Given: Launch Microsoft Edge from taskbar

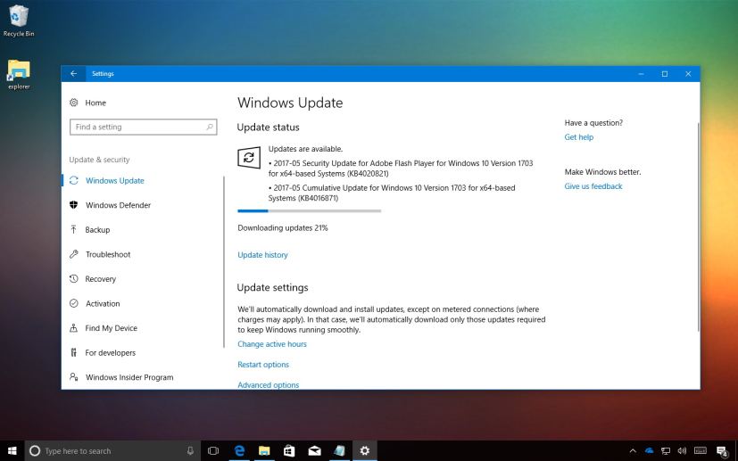Looking at the screenshot, I should [239, 451].
